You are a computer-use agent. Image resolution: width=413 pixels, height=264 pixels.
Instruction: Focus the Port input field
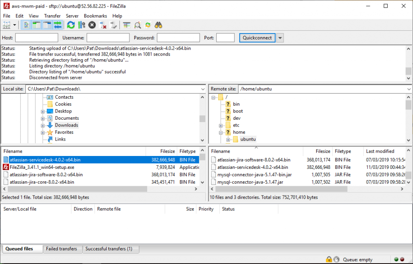point(225,37)
